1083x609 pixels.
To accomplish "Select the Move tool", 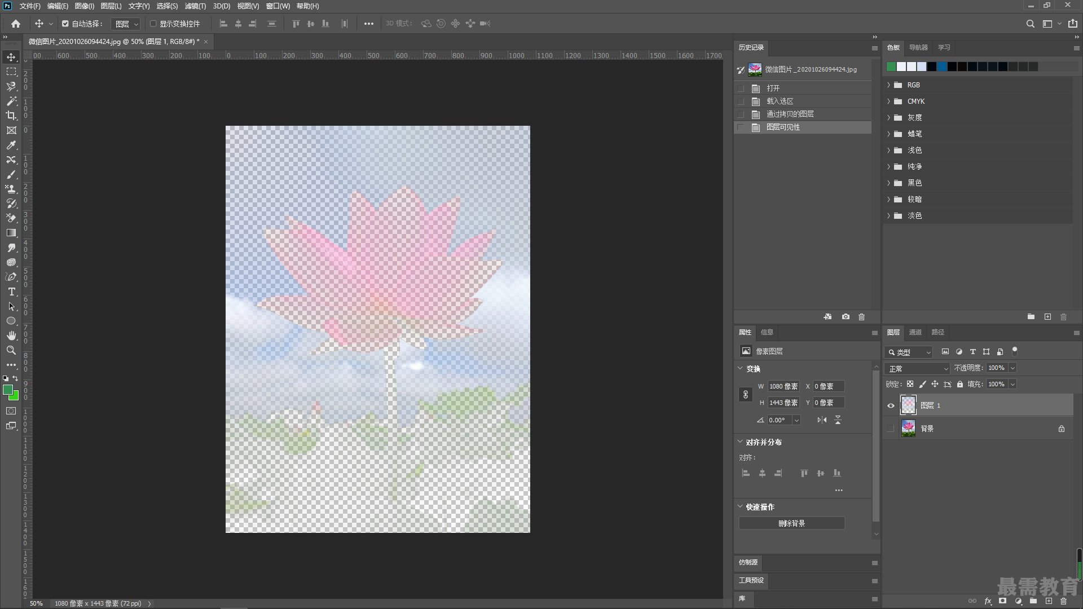I will 11,57.
